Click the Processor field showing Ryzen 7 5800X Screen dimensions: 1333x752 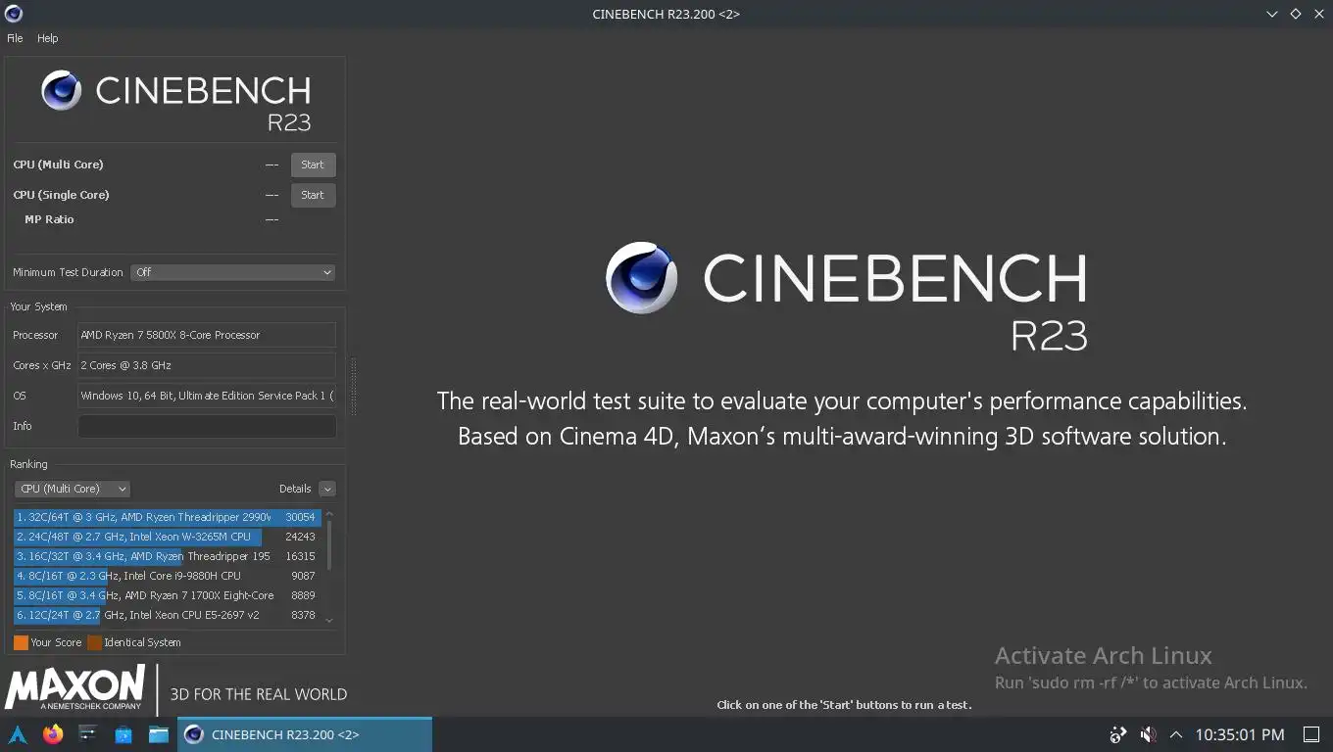coord(207,335)
